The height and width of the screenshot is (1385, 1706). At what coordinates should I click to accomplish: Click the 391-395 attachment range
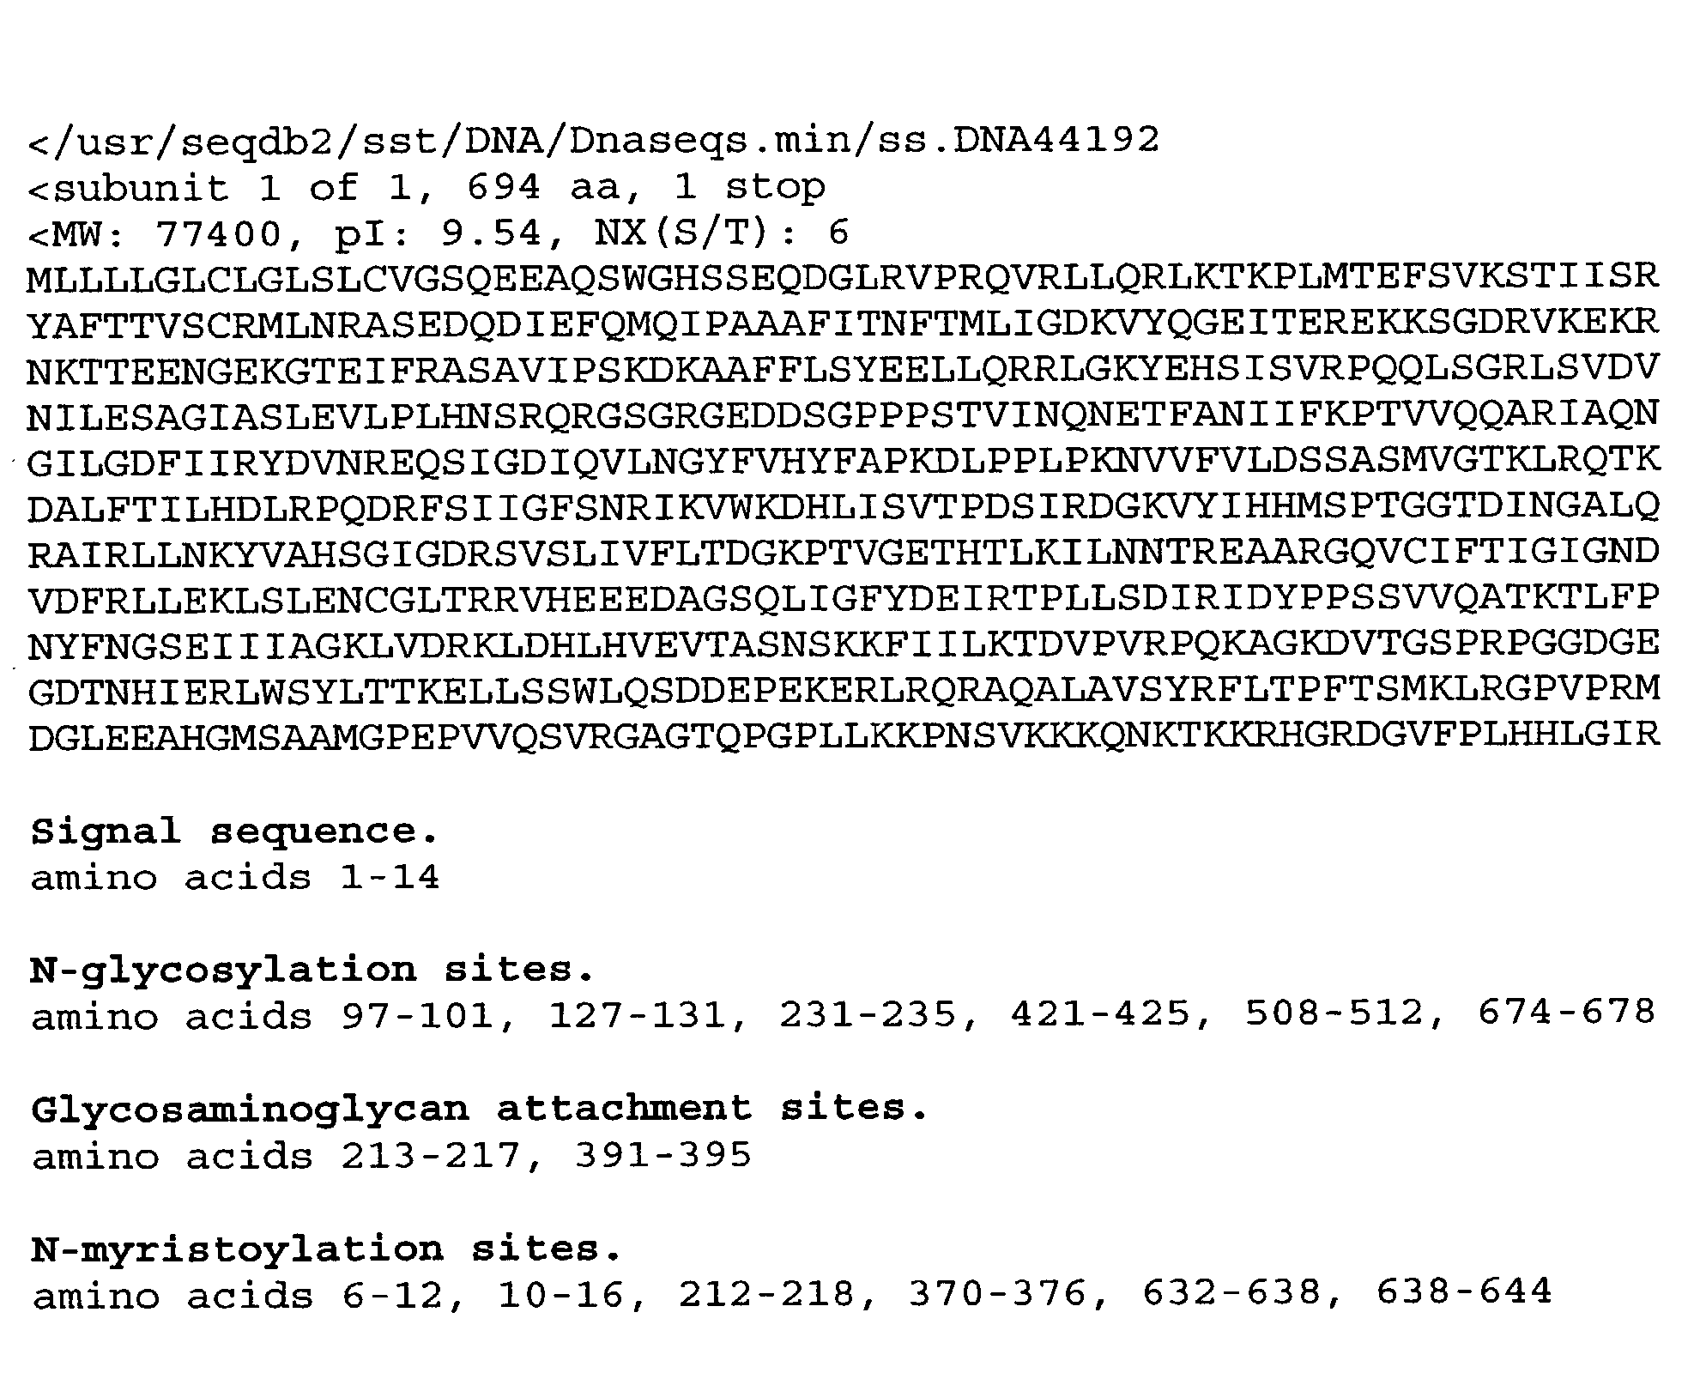(662, 1156)
